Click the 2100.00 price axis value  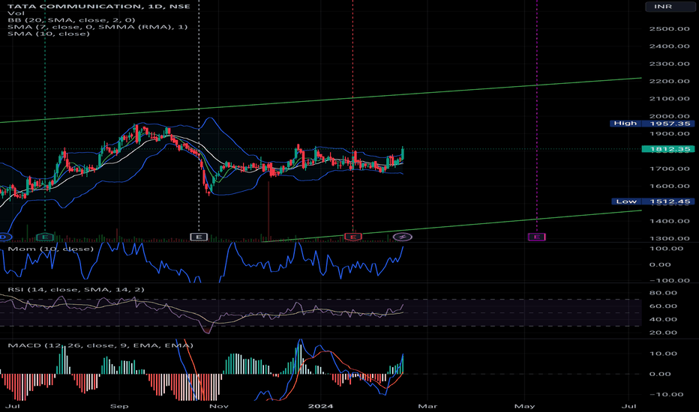[x=670, y=99]
